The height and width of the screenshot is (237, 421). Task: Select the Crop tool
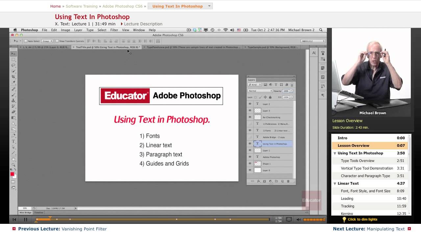click(13, 77)
